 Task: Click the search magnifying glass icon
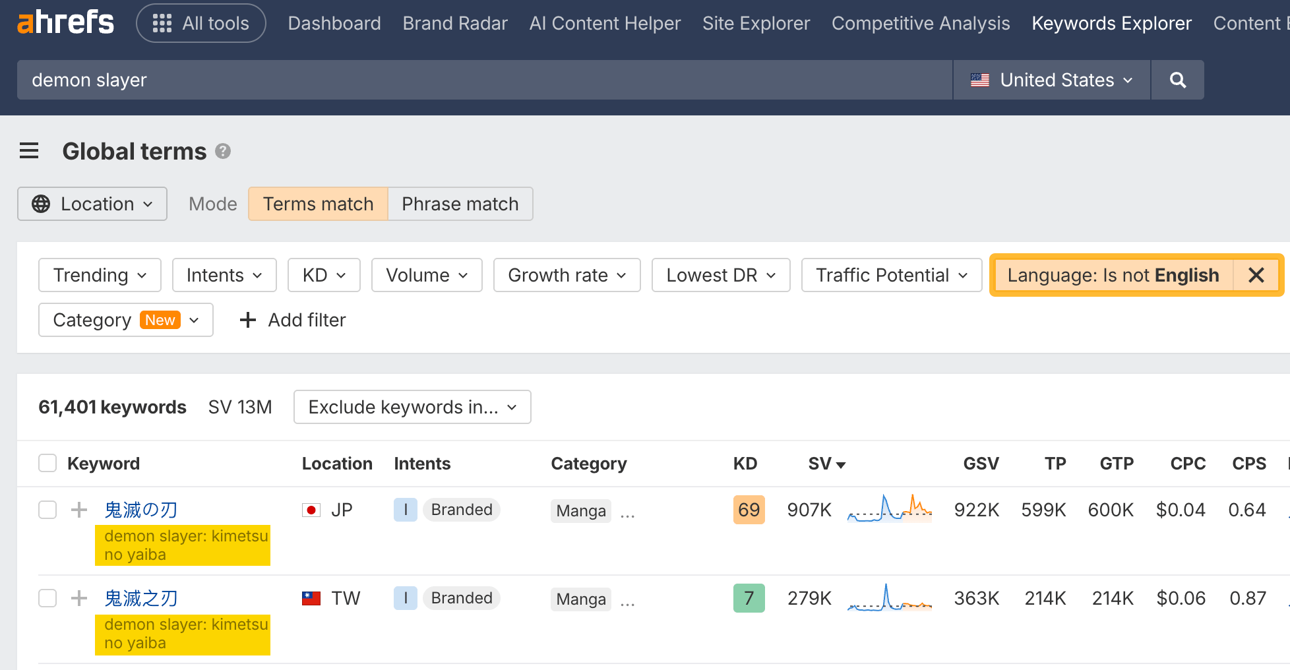1177,80
